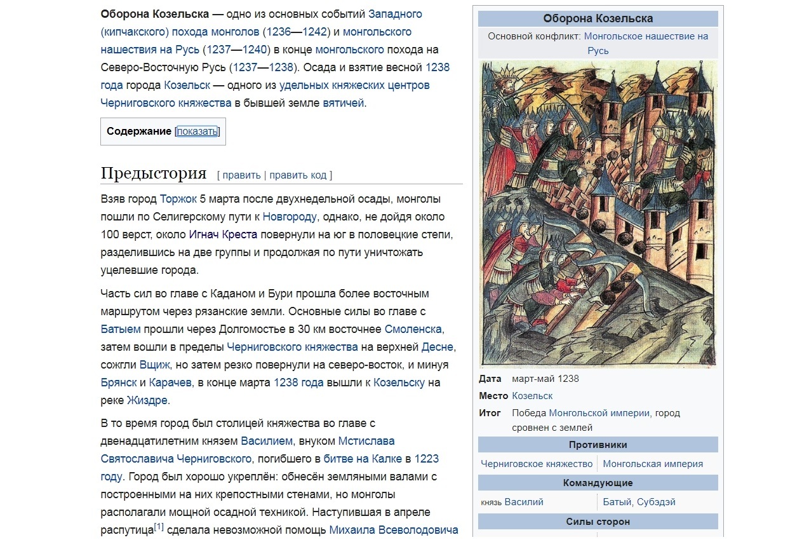Screen dimensions: 809x549
Task: Open 'Козельск' link in intro paragraph
Action: point(187,85)
